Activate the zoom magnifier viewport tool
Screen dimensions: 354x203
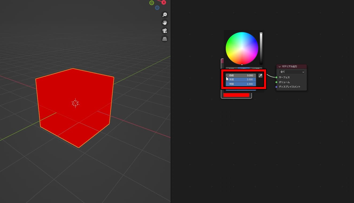[165, 14]
